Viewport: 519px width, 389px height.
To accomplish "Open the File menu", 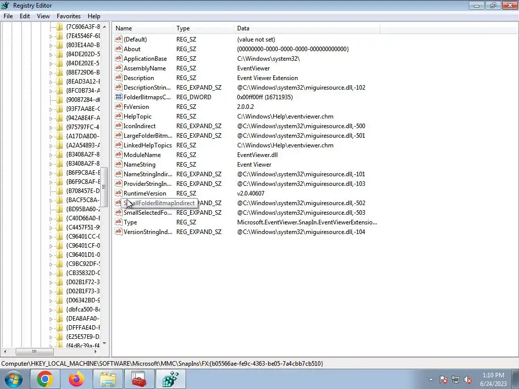I will coord(8,16).
